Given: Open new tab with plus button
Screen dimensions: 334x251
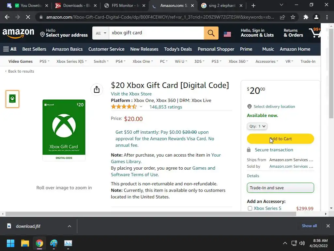Looking at the screenshot, I should click(253, 6).
